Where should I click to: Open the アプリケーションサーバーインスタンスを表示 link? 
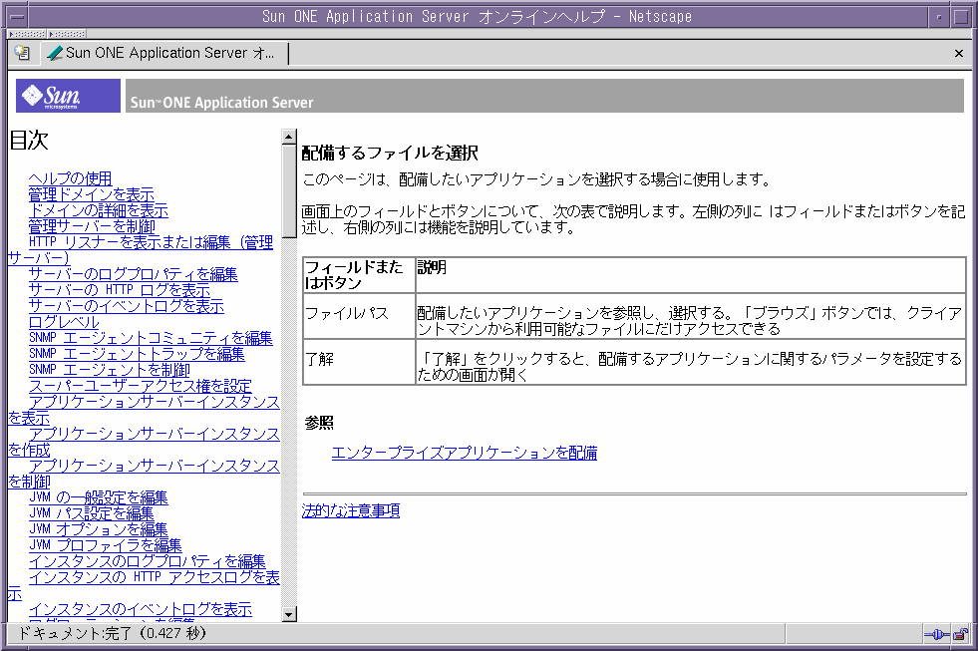click(155, 402)
